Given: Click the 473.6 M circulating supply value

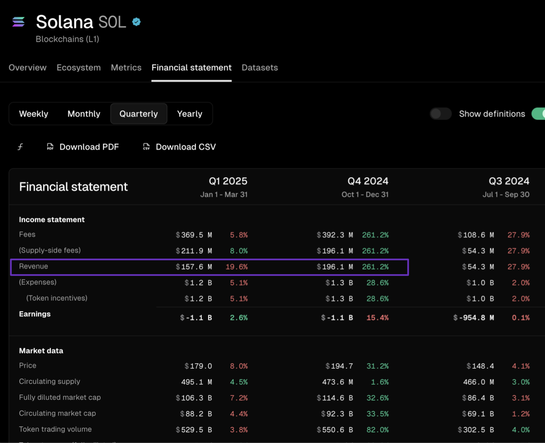Looking at the screenshot, I should click(x=337, y=382).
